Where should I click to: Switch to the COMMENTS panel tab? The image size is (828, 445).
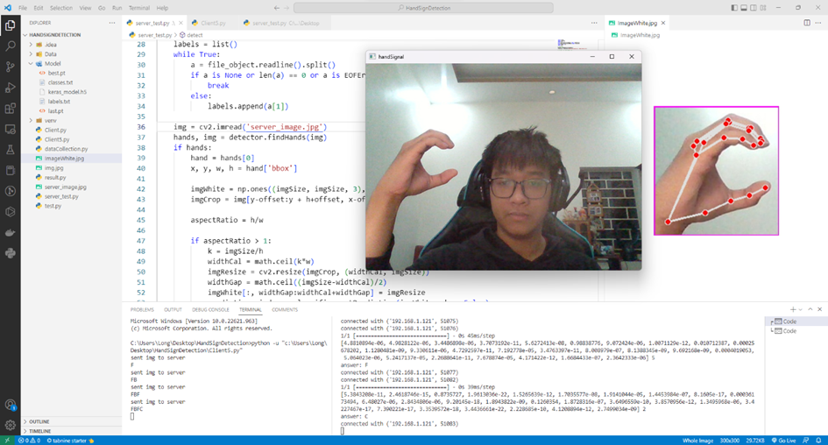tap(285, 310)
